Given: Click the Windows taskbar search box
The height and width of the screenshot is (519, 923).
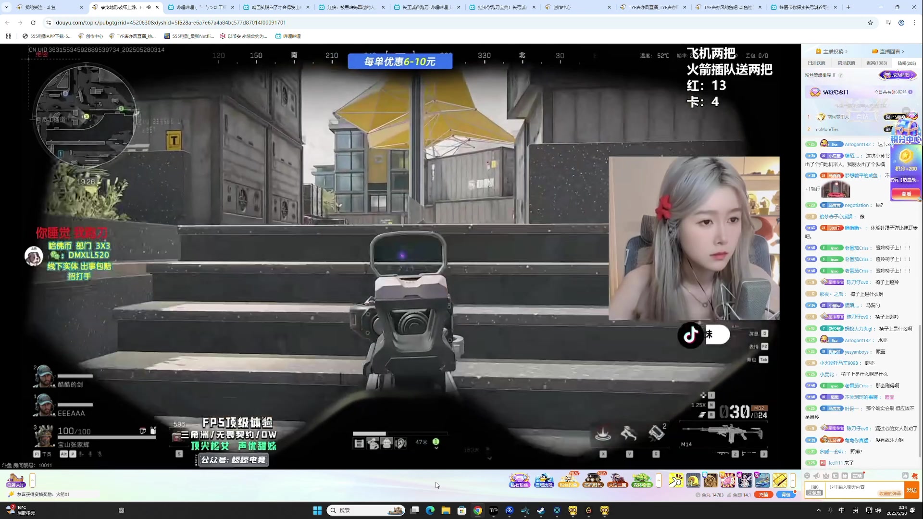Looking at the screenshot, I should (366, 510).
